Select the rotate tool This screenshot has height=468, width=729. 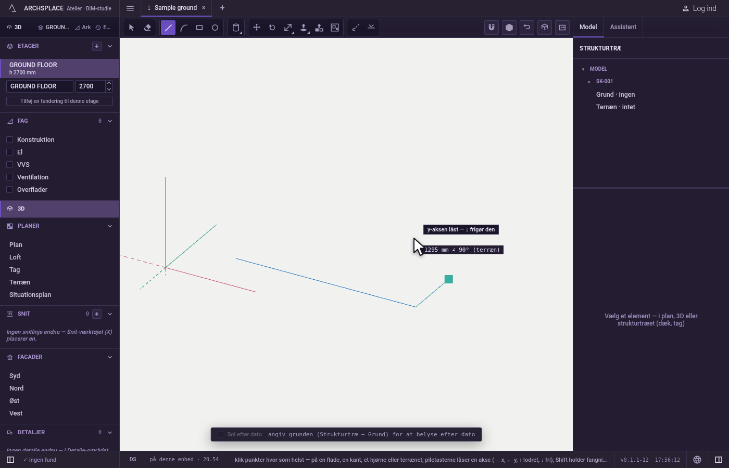tap(272, 28)
